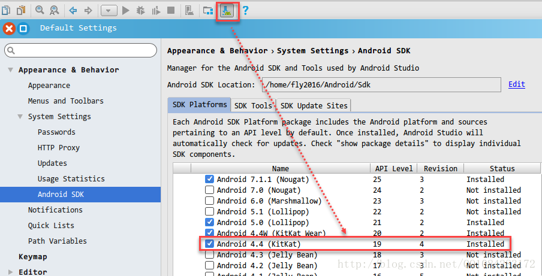Sort by the API Level column header
Image resolution: width=542 pixels, height=276 pixels.
394,168
